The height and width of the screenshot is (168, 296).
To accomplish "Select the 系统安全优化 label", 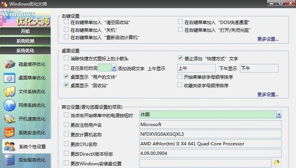I will tap(32, 133).
